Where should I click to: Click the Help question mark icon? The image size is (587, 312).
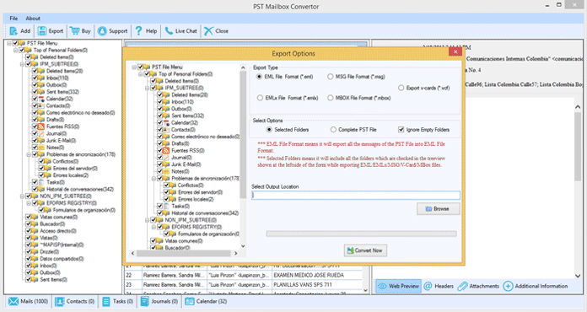tap(138, 31)
